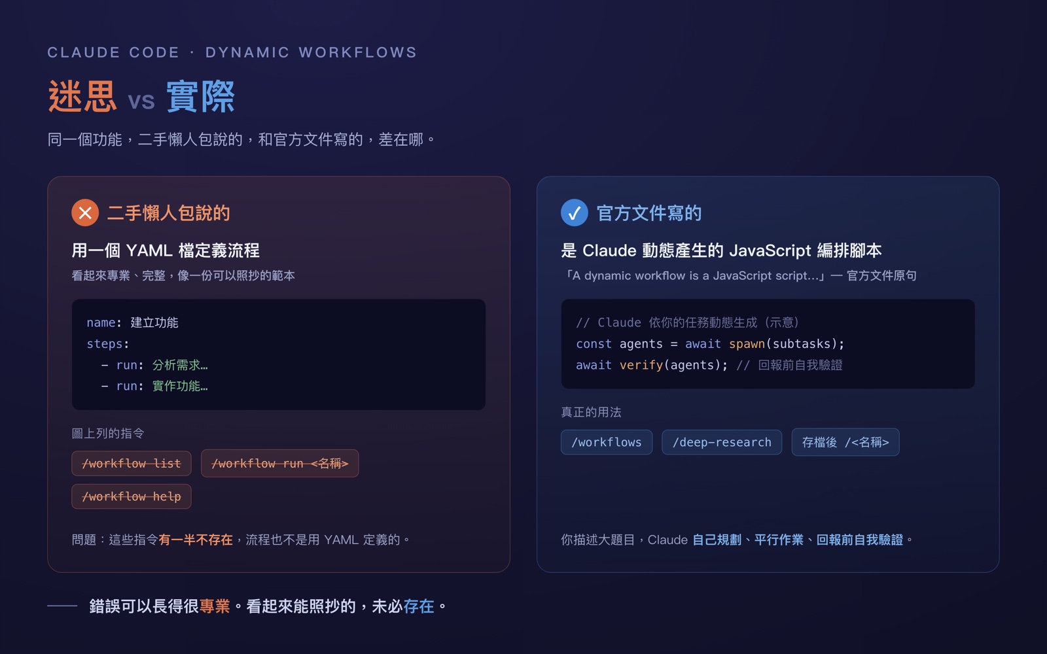Click the label 真正的用法

pyautogui.click(x=591, y=412)
